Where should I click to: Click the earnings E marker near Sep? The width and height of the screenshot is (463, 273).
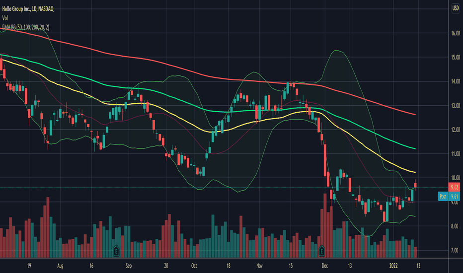(x=116, y=251)
